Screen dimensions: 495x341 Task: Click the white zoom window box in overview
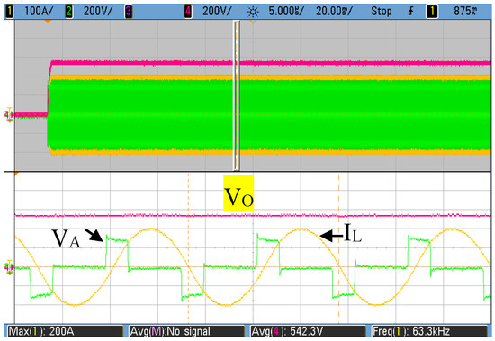[237, 95]
